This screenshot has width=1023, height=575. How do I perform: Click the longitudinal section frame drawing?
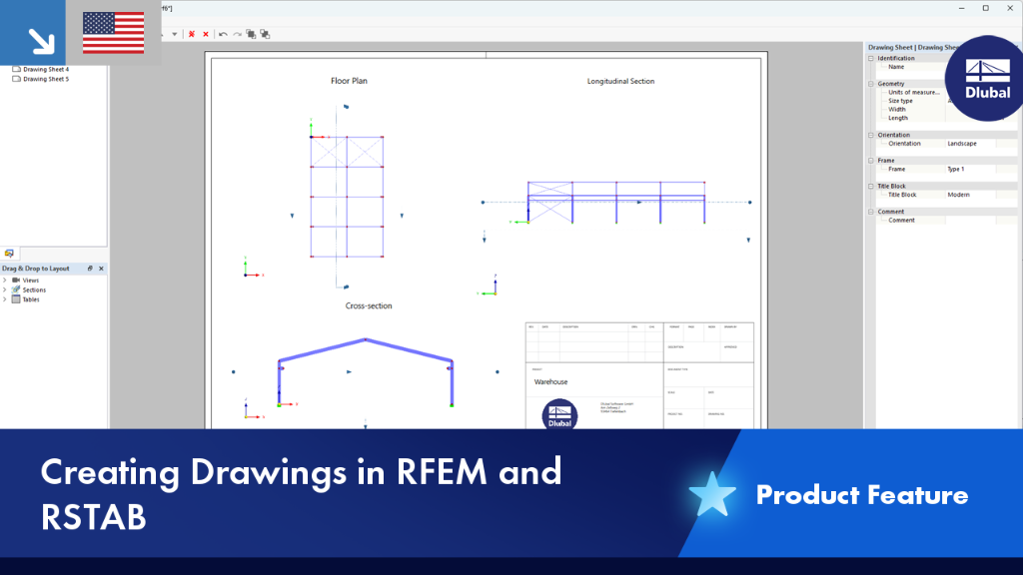[615, 202]
